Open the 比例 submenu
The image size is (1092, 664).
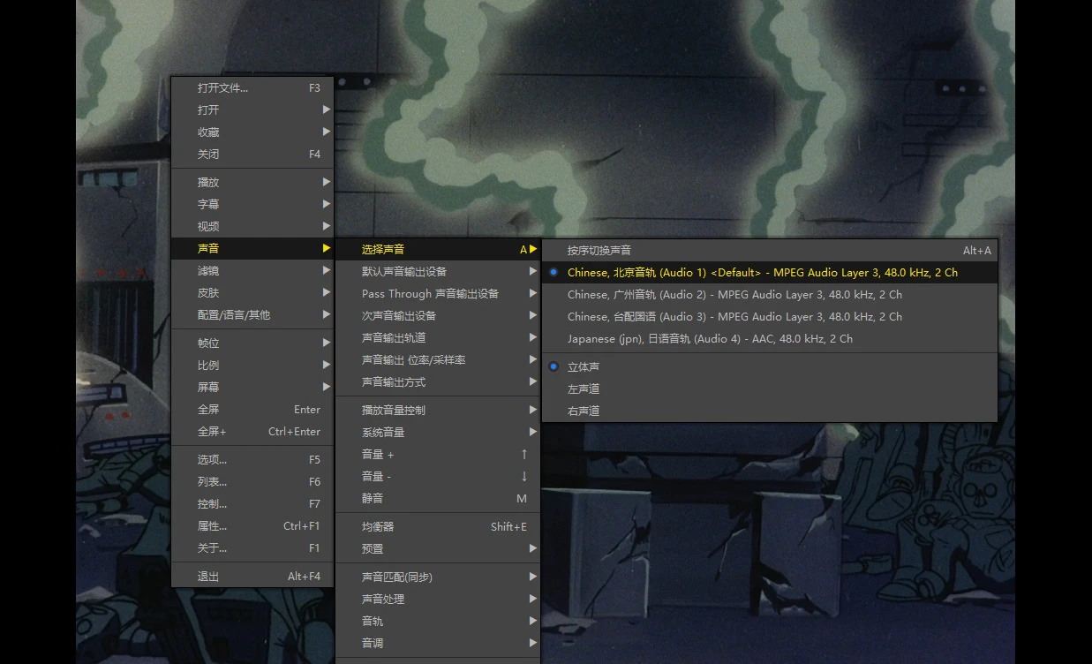[252, 365]
